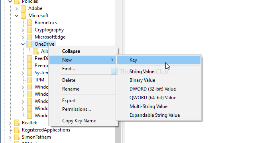Click the Cryptography folder icon
The width and height of the screenshot is (279, 143).
tap(30, 30)
